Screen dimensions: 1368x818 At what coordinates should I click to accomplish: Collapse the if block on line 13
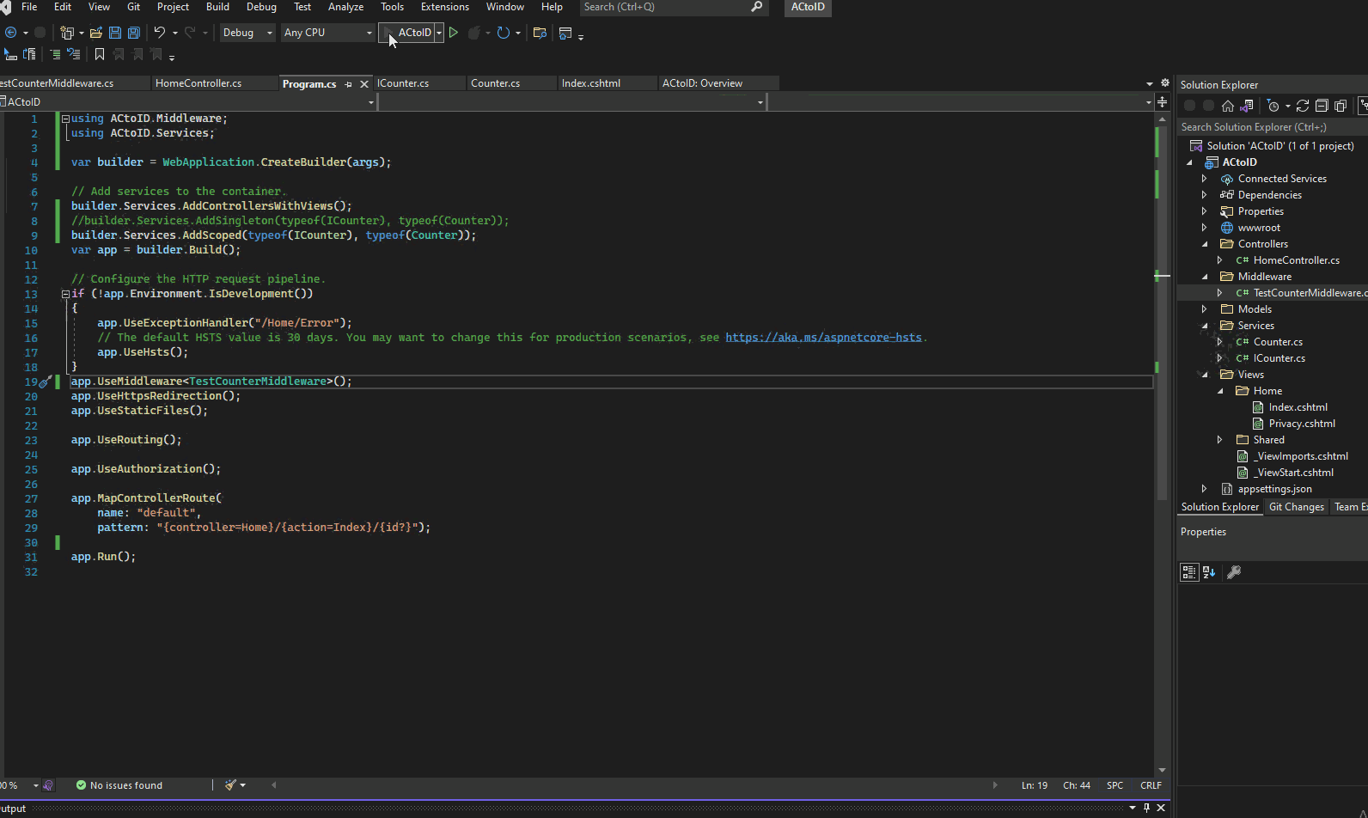tap(65, 294)
